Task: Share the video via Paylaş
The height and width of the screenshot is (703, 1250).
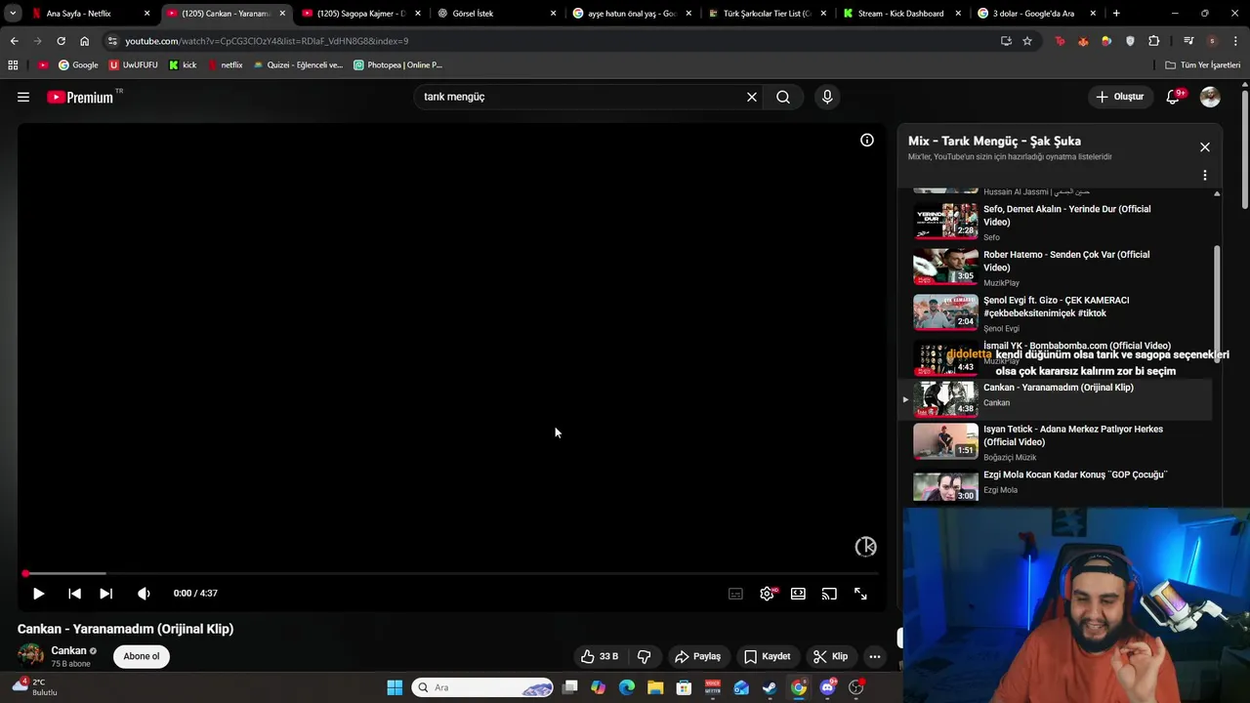Action: 697,656
